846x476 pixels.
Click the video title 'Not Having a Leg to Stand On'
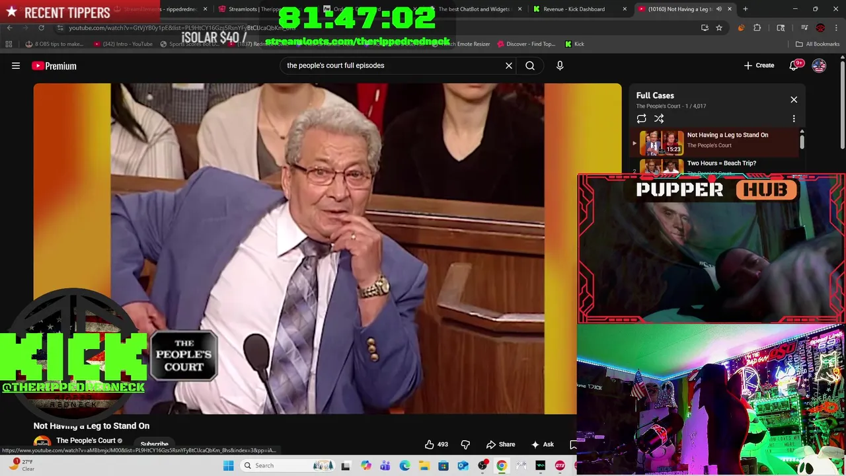(x=91, y=426)
